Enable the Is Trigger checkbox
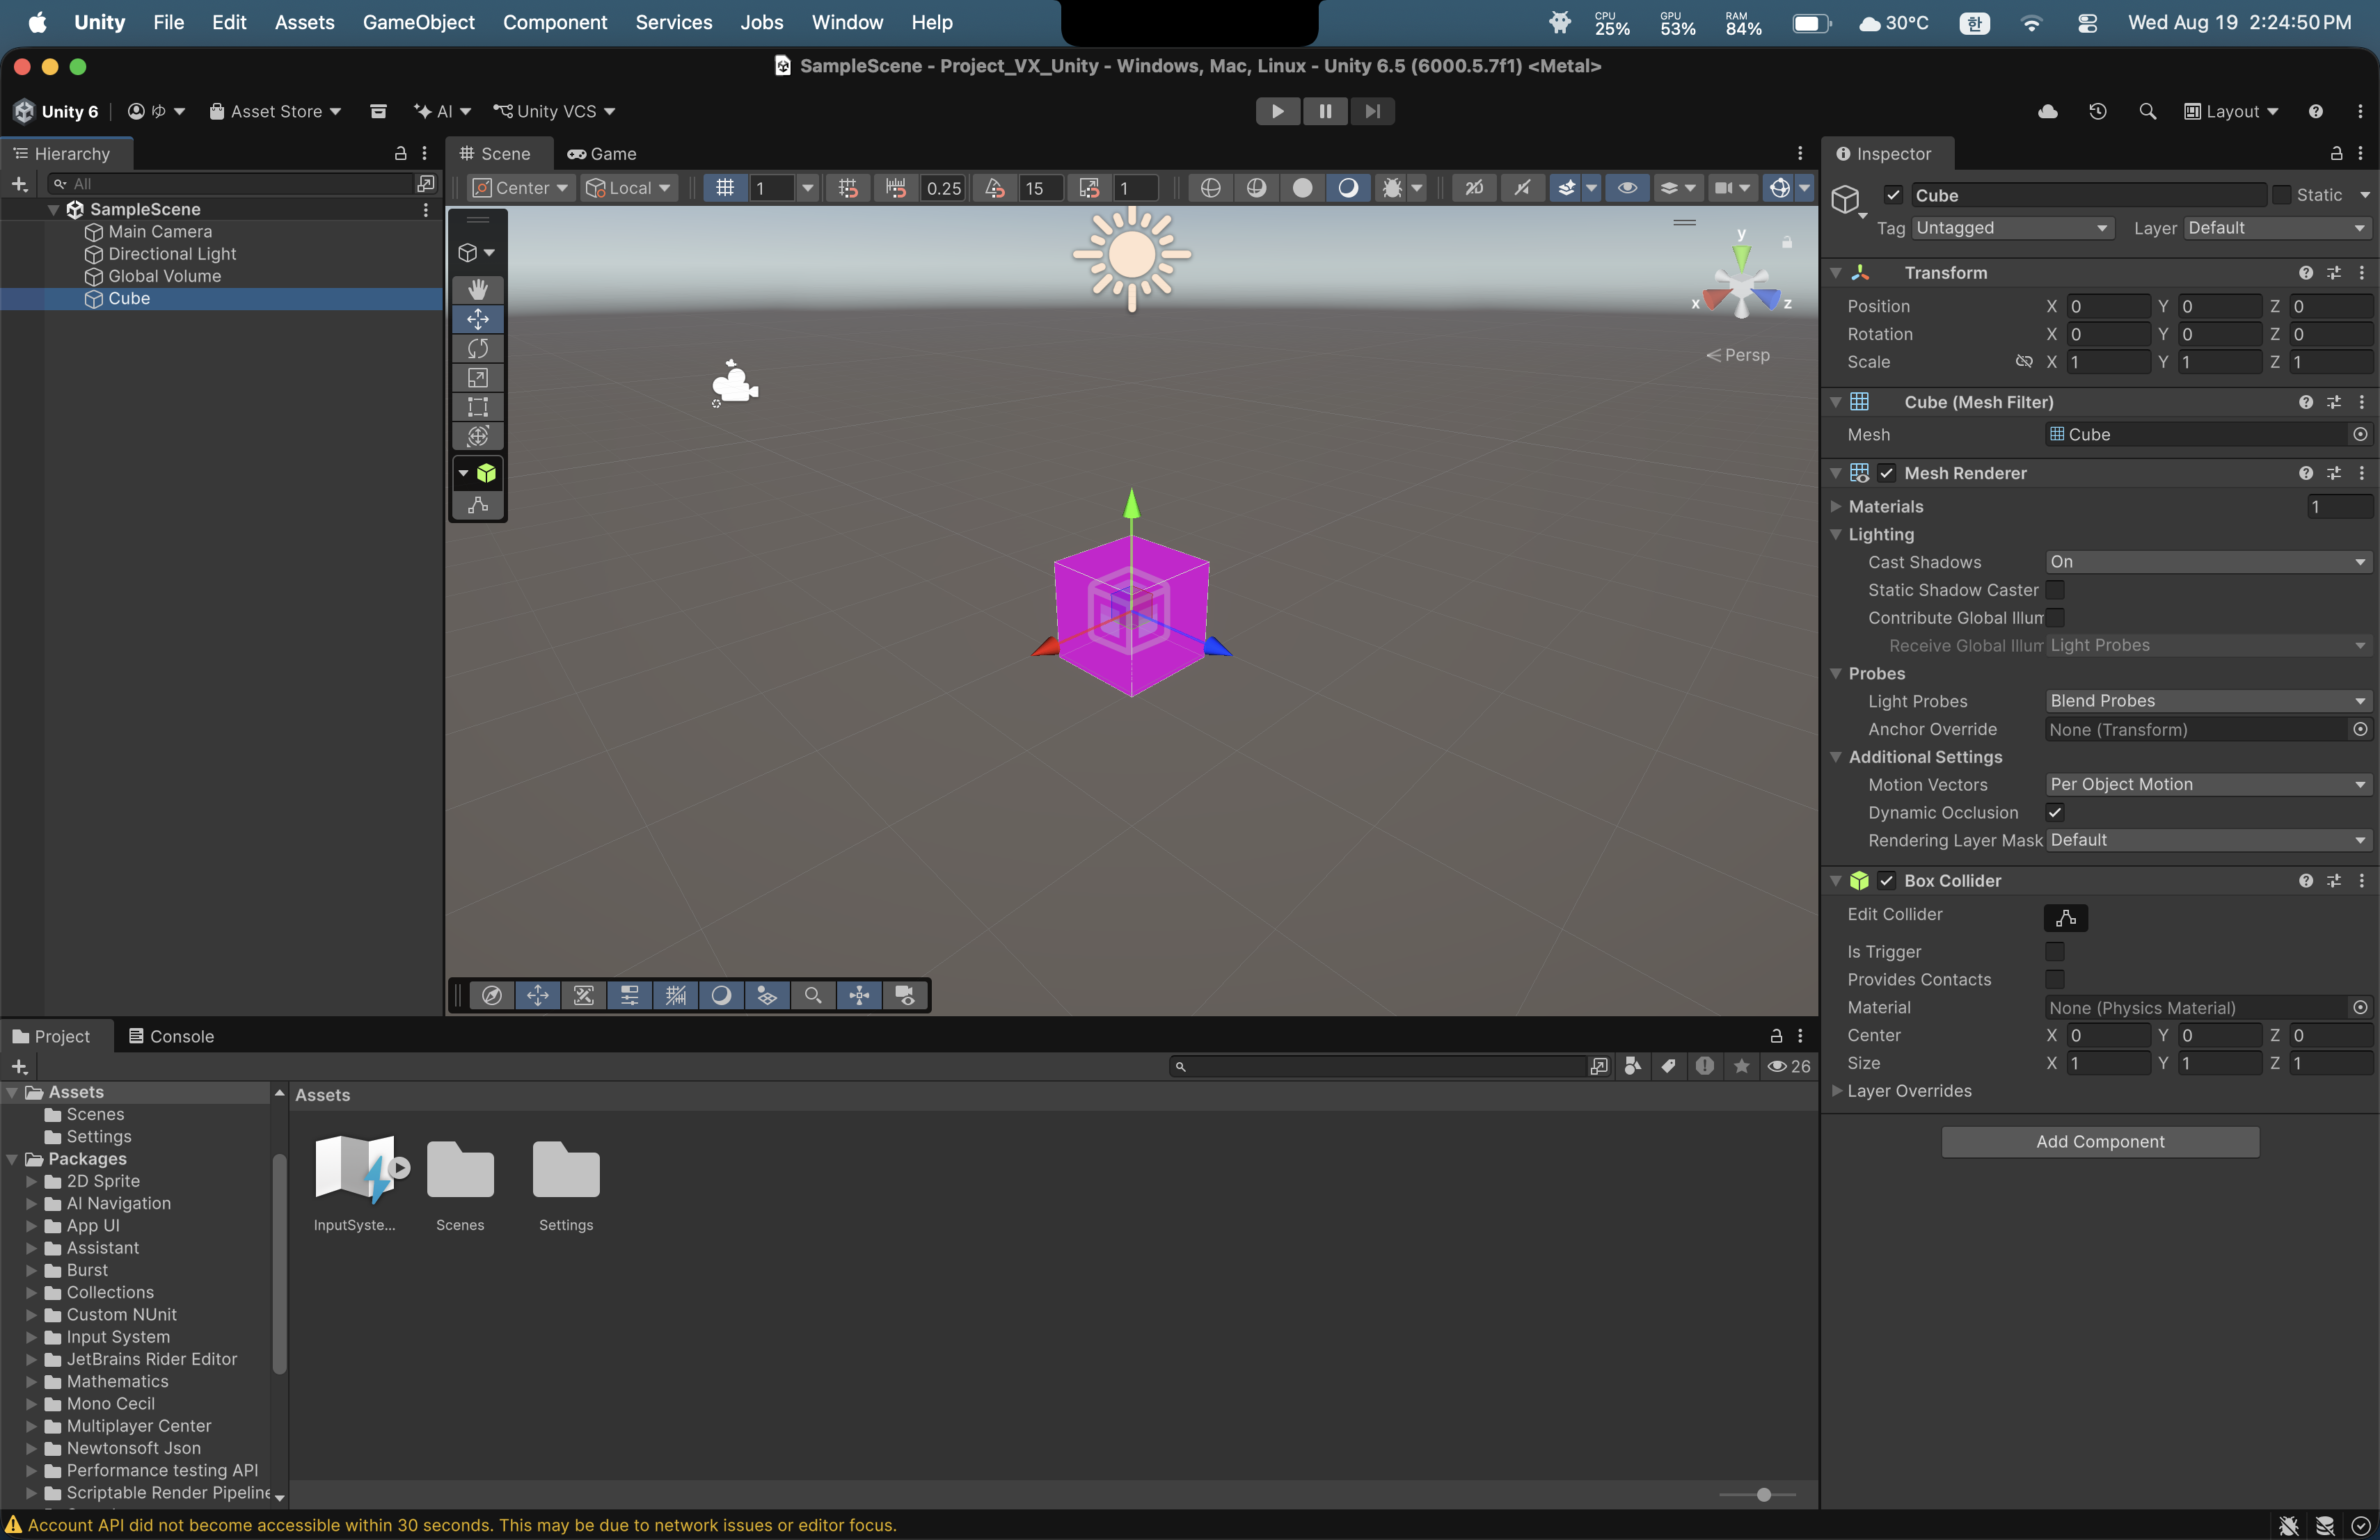Viewport: 2380px width, 1540px height. 2055,952
